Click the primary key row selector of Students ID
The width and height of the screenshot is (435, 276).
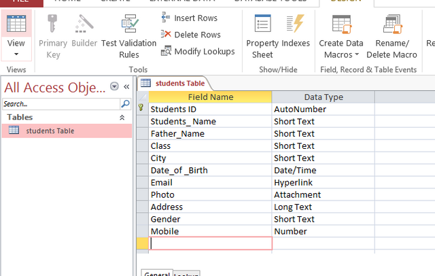(x=142, y=109)
